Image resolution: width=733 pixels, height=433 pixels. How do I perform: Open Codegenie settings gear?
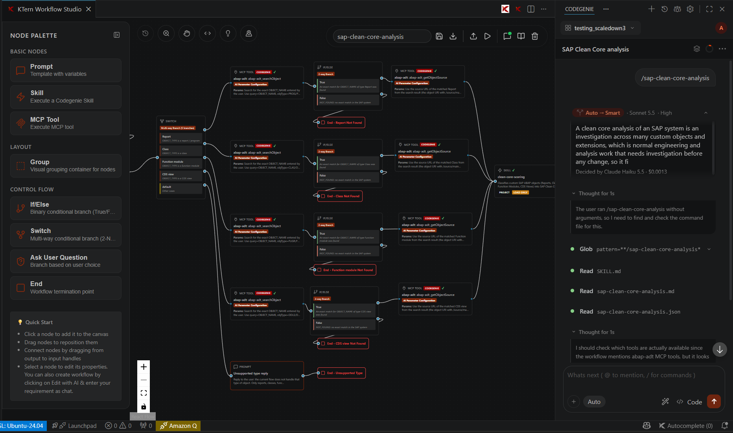point(690,9)
